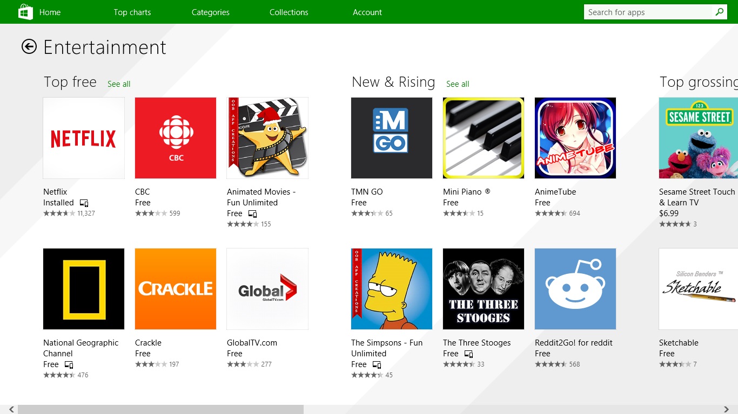
Task: Click the AnimeTube title text
Action: point(555,192)
